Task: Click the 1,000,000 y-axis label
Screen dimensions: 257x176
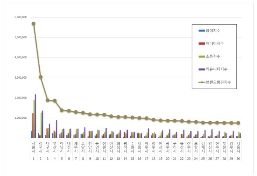Action: 20,118
